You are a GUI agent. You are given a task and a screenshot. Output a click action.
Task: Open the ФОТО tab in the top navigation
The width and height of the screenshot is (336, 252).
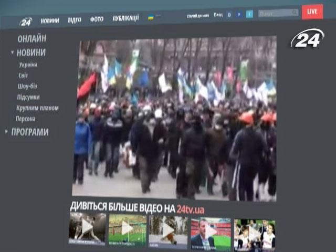97,19
